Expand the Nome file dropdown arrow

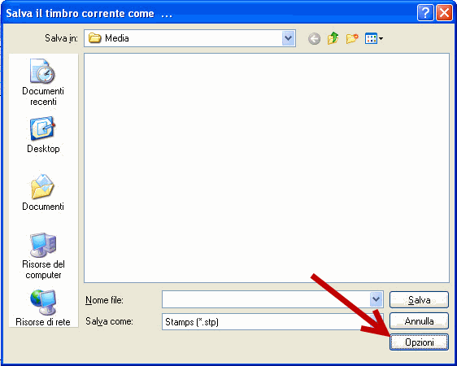(376, 299)
